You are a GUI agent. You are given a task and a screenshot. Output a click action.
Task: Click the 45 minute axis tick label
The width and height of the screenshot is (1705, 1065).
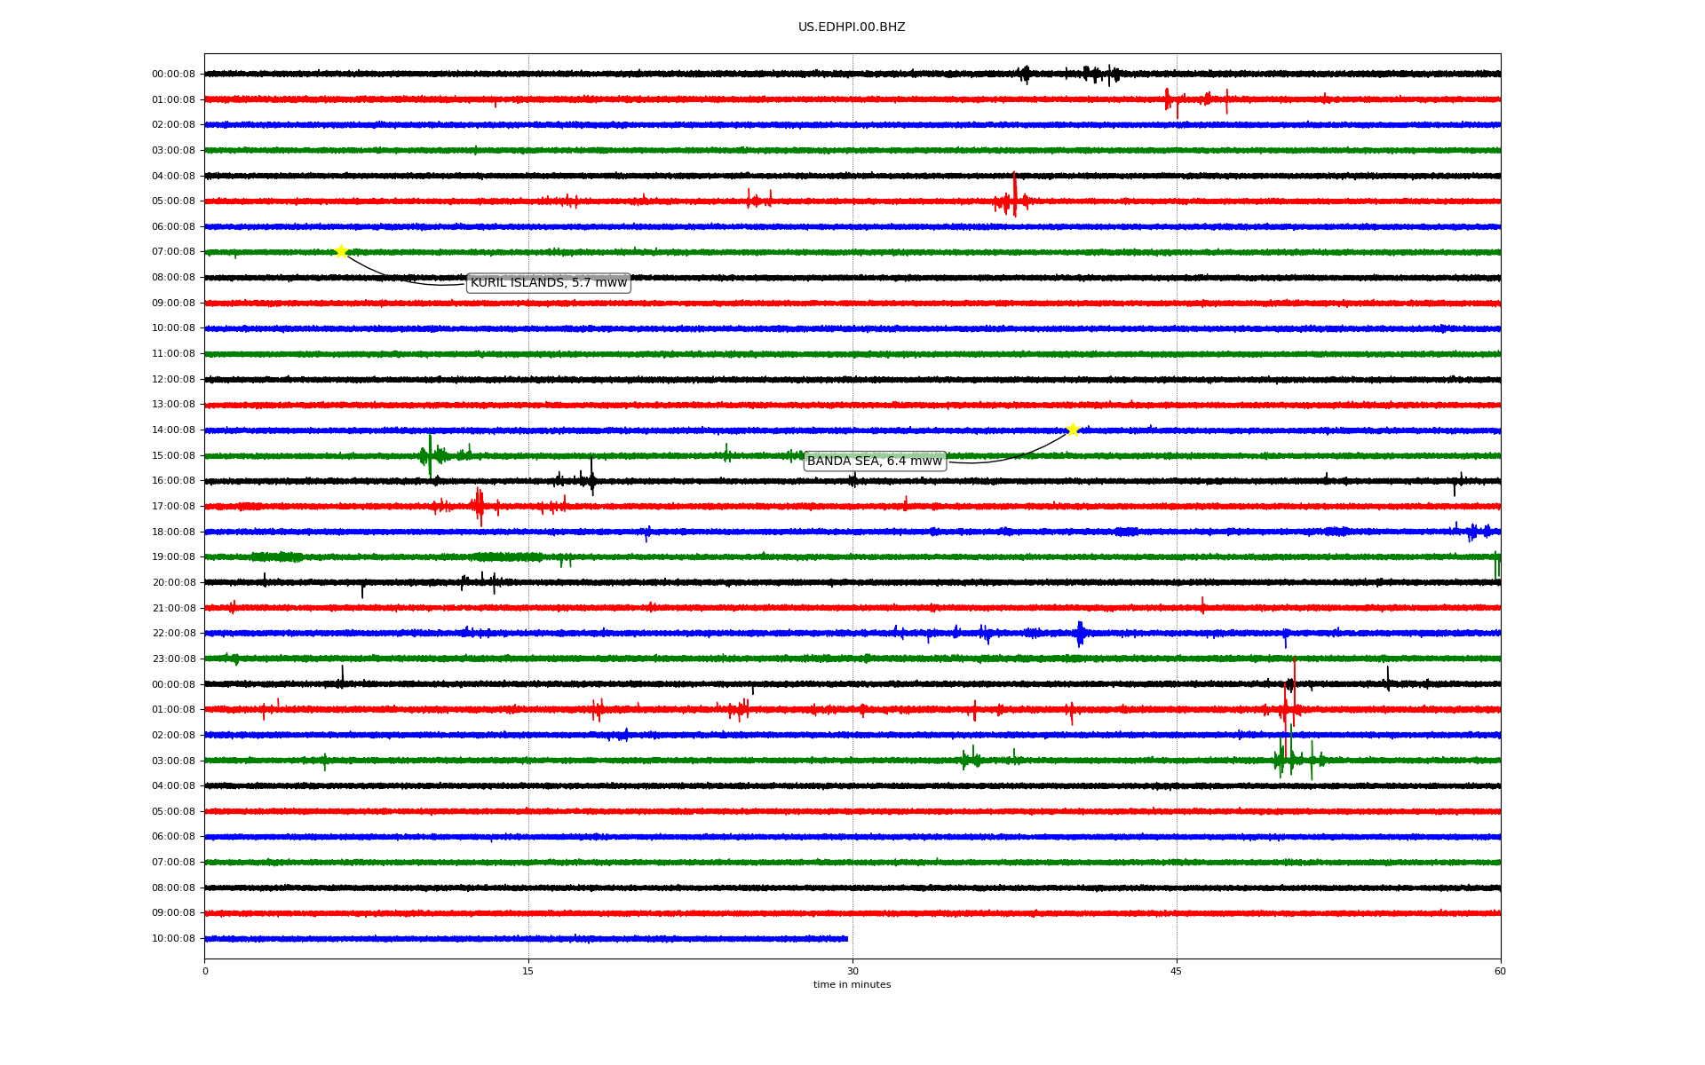(1177, 971)
